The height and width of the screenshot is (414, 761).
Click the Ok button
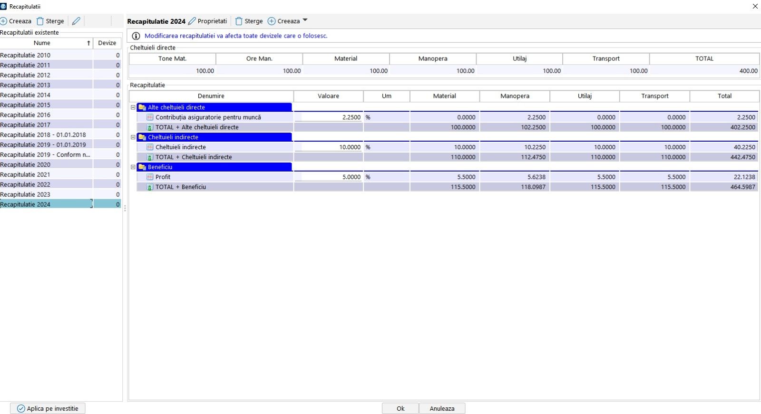click(400, 408)
